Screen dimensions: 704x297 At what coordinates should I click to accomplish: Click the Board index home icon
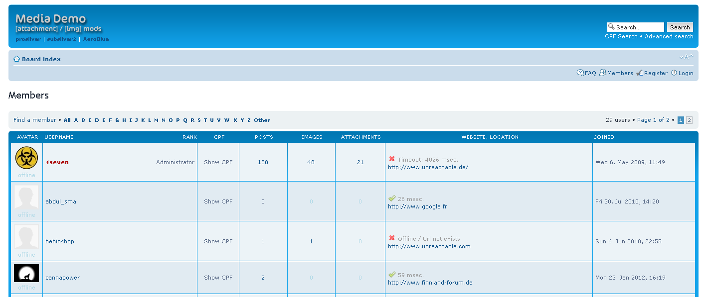pos(16,59)
